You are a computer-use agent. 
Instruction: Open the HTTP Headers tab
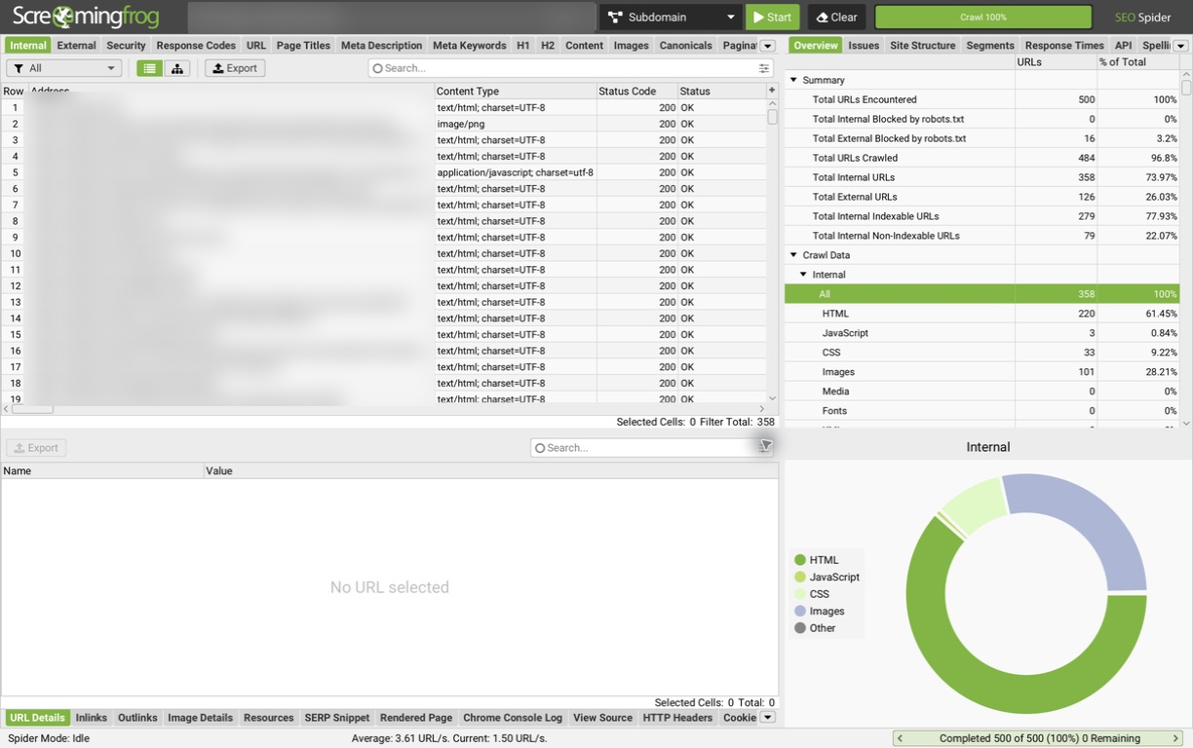point(677,718)
